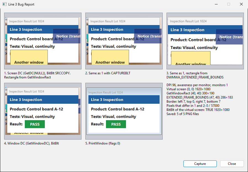The image size is (248, 172).
Task: Click caption '5. PrintWindow (flags 0)'
Action: point(103,143)
